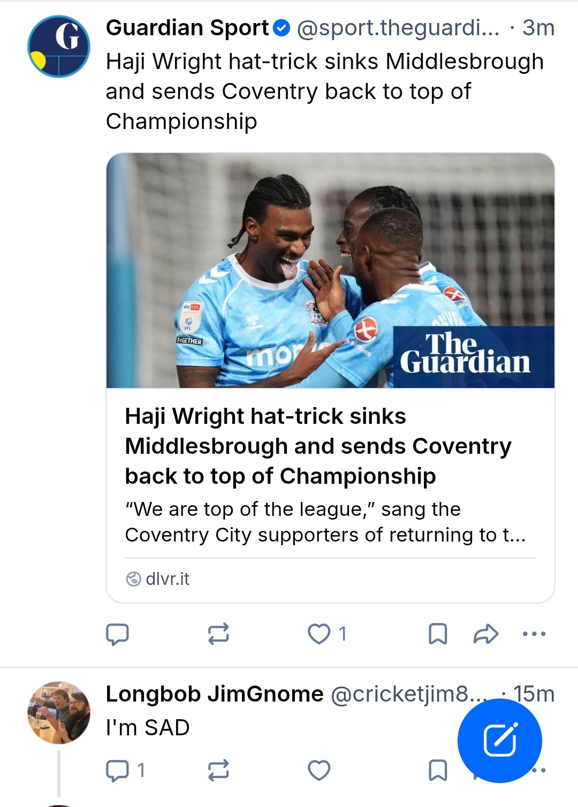The image size is (578, 807).
Task: Open the Coventry players article image
Action: (x=330, y=270)
